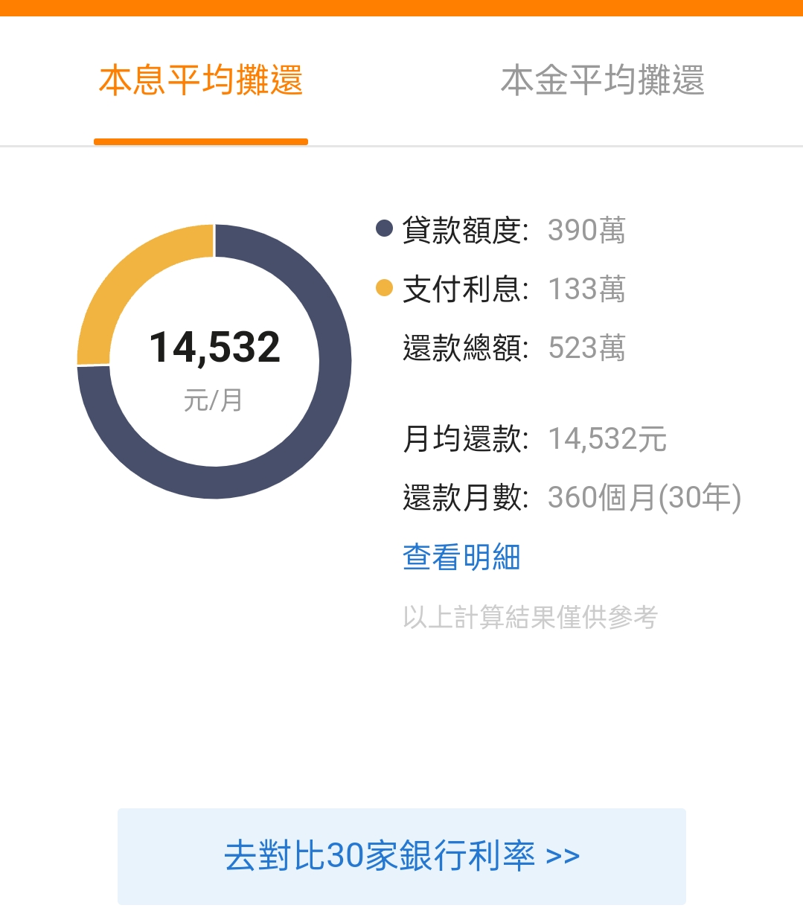The width and height of the screenshot is (803, 911).
Task: Click the 以上計算結果僅供參考 disclaimer text
Action: click(x=530, y=617)
